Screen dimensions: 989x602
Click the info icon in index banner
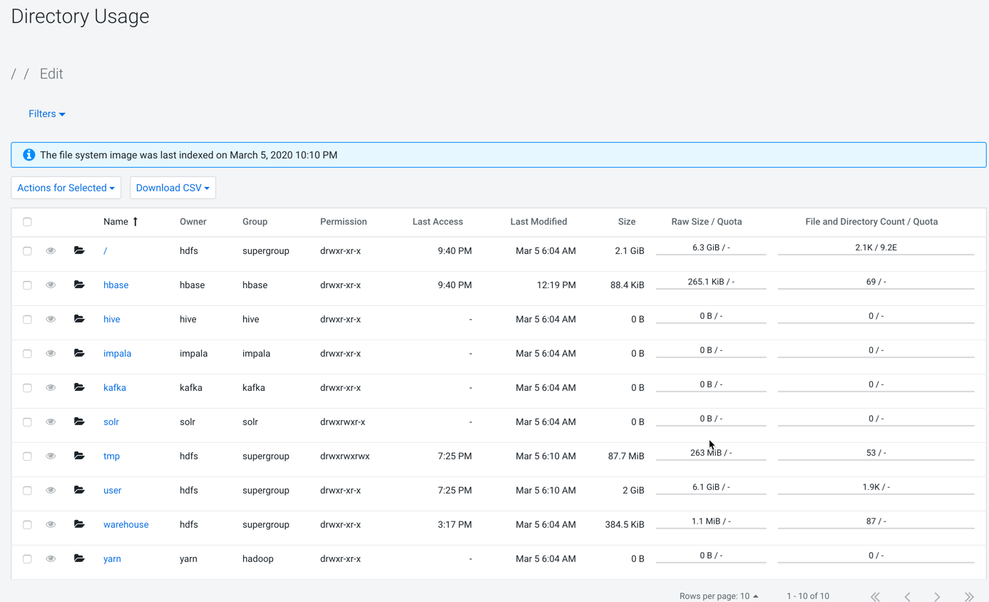(29, 155)
